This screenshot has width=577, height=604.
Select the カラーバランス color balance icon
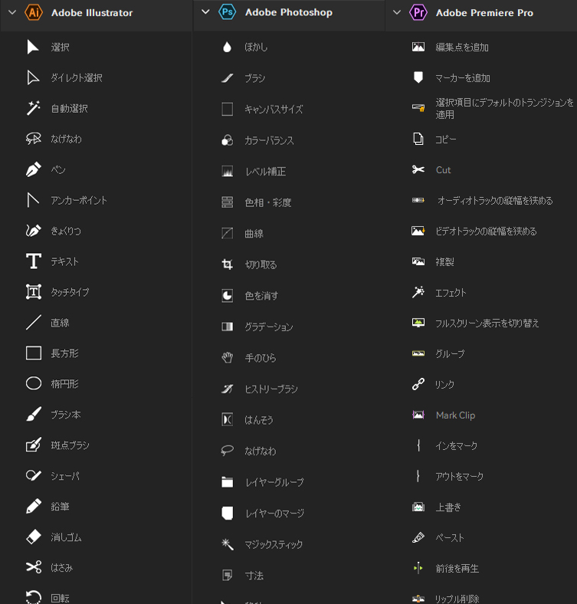[x=228, y=140]
